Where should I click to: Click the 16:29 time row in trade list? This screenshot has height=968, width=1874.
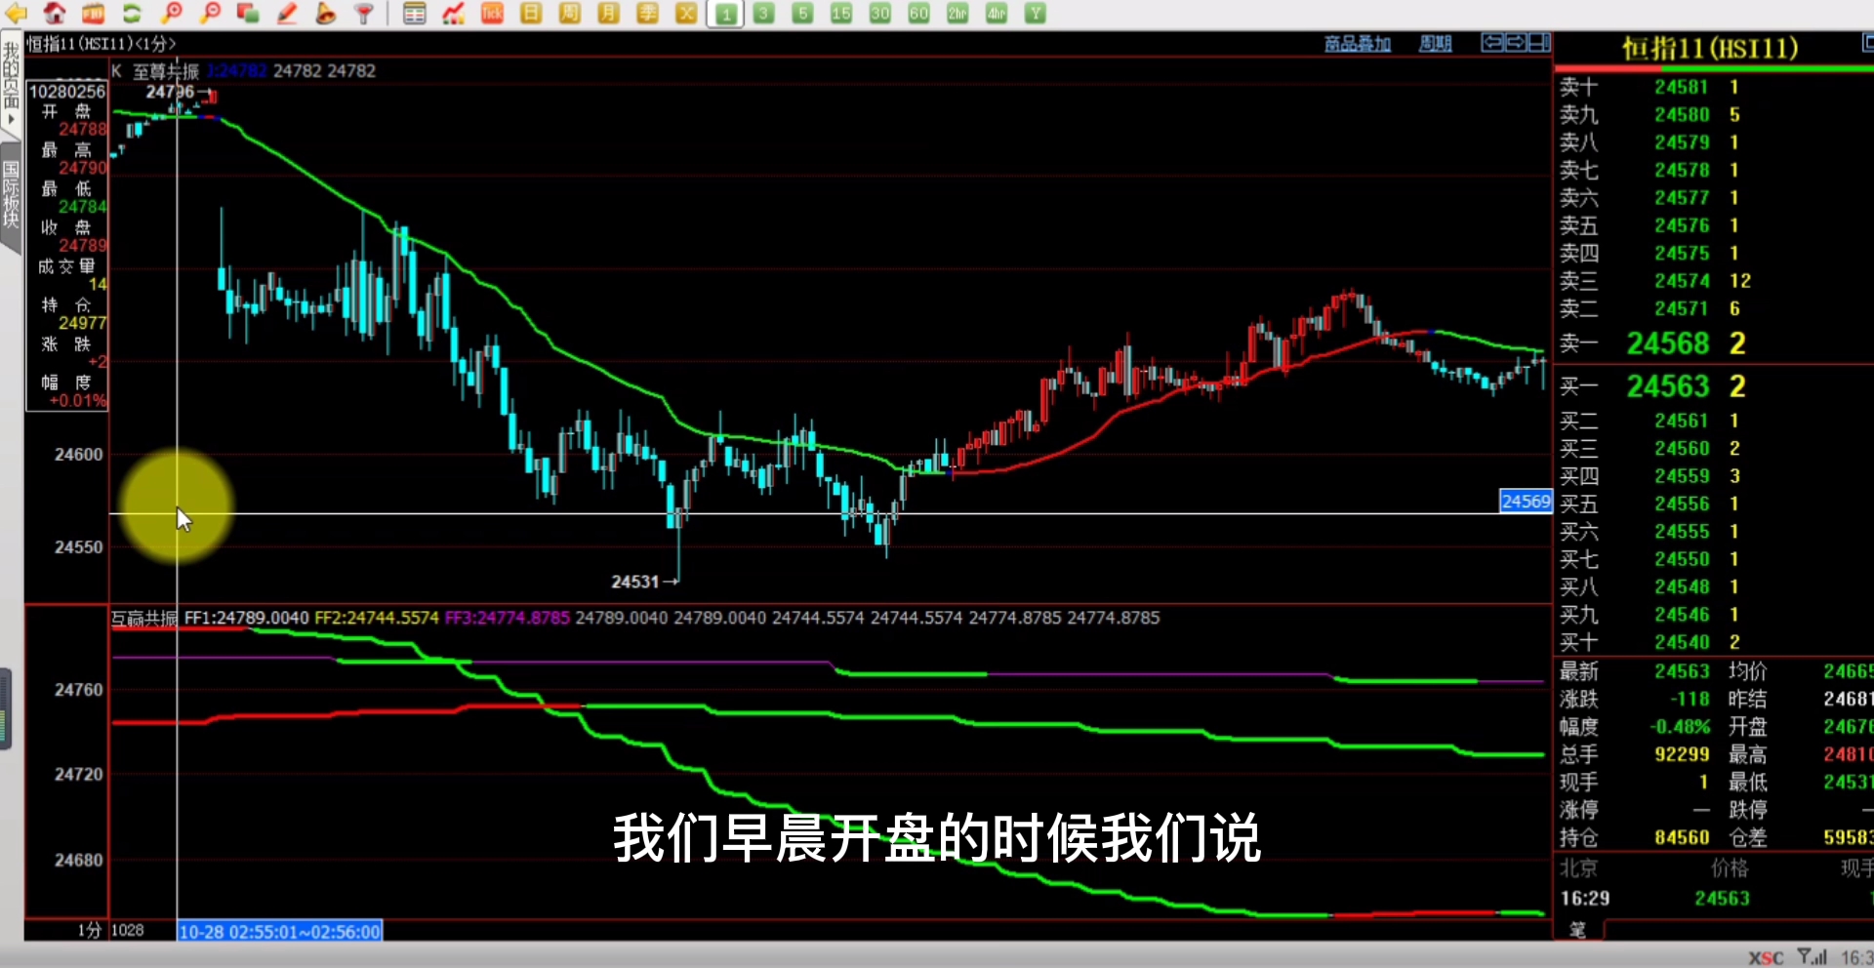pyautogui.click(x=1713, y=898)
